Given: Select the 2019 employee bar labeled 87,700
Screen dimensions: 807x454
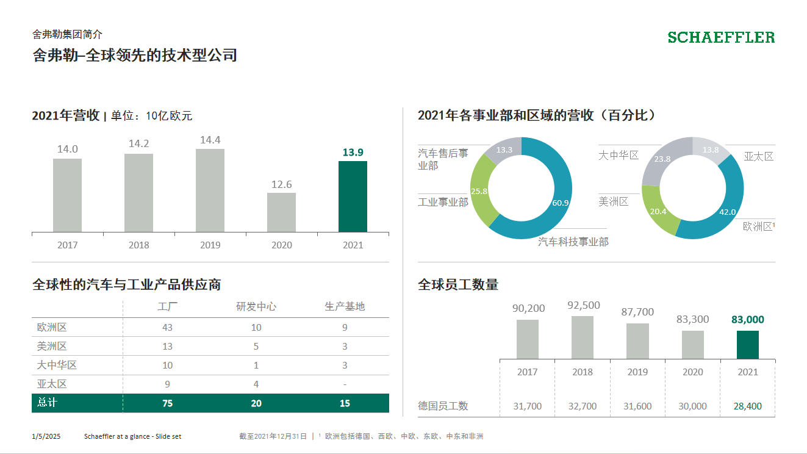Looking at the screenshot, I should pos(637,341).
